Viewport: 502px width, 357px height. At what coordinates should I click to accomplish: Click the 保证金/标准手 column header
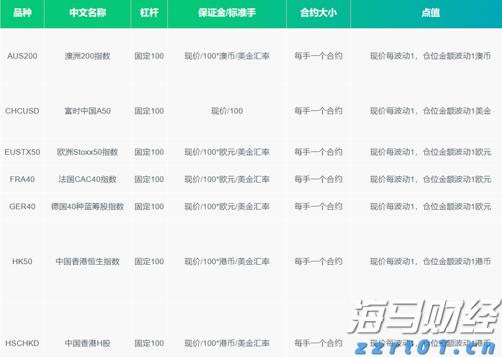[x=227, y=13]
